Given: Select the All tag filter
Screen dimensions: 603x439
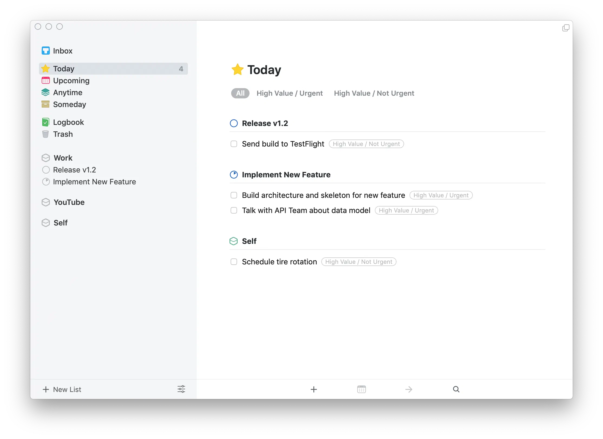Looking at the screenshot, I should [x=240, y=93].
